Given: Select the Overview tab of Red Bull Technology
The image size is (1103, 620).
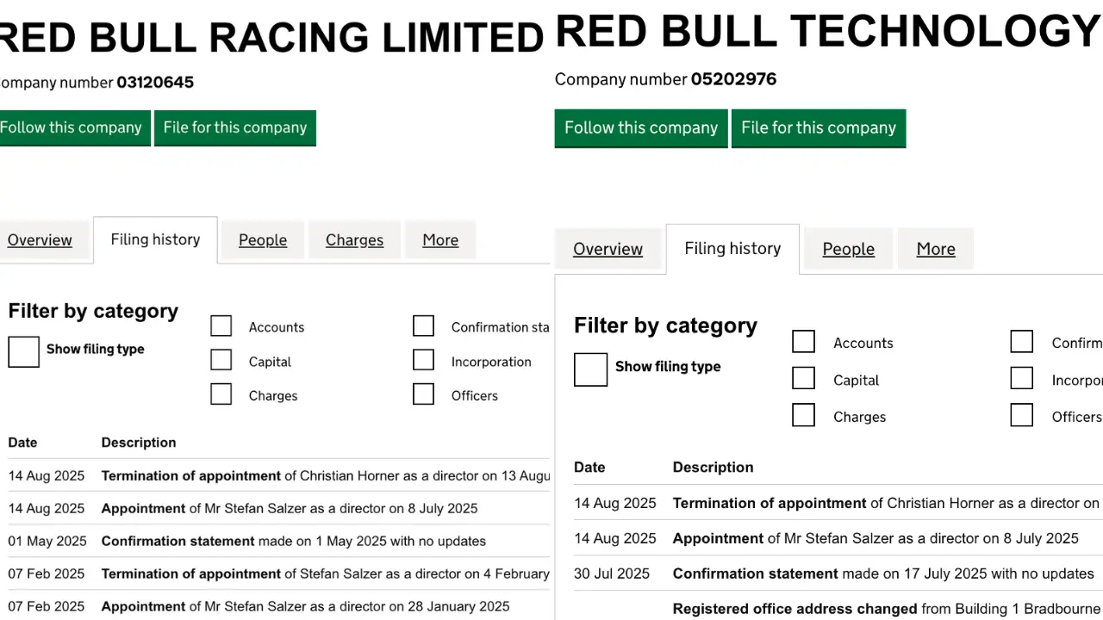Looking at the screenshot, I should (x=608, y=248).
